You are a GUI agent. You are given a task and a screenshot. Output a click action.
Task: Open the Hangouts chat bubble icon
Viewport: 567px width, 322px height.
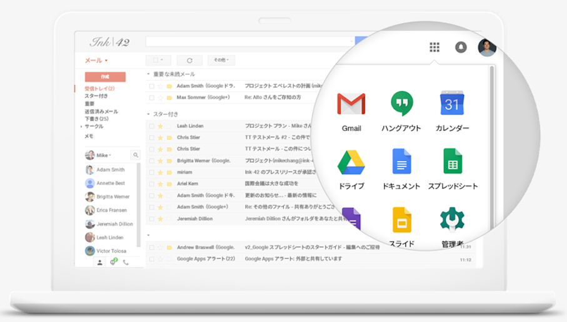point(113,262)
